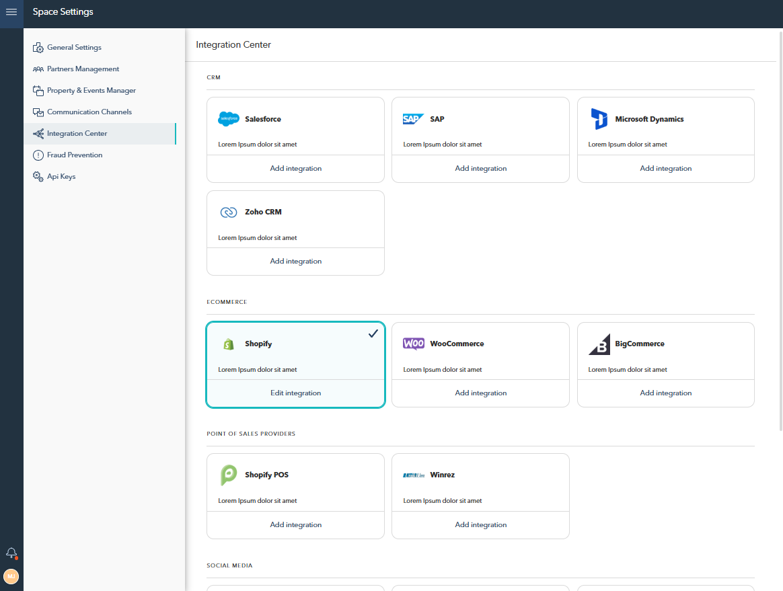Image resolution: width=783 pixels, height=591 pixels.
Task: Open the hamburger menu
Action: (x=11, y=12)
